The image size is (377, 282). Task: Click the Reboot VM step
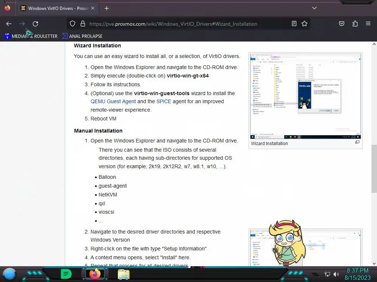tap(103, 119)
